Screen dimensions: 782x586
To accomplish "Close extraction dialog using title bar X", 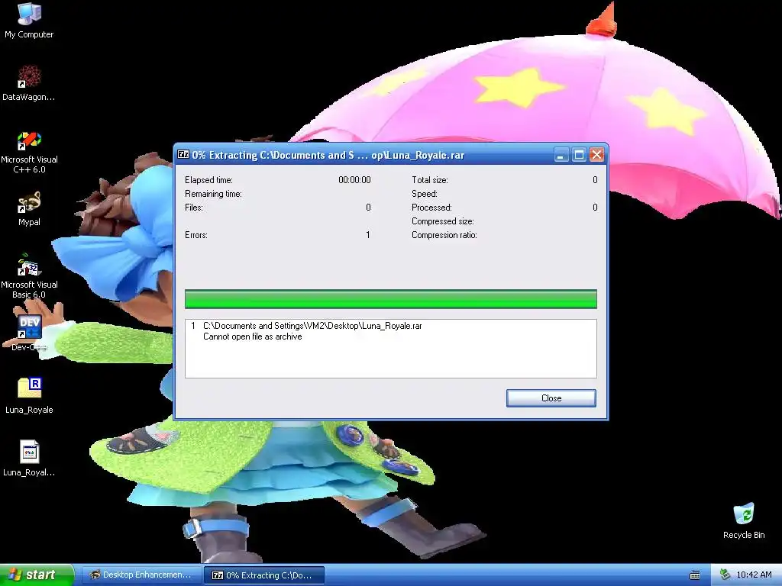I will (596, 155).
